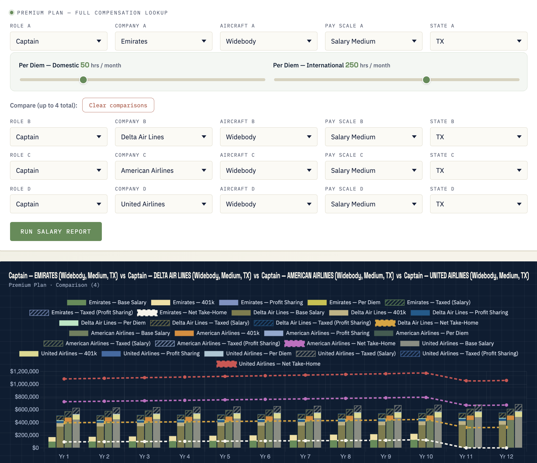Expand the Aircraft B dropdown
The image size is (537, 463).
pyautogui.click(x=269, y=137)
